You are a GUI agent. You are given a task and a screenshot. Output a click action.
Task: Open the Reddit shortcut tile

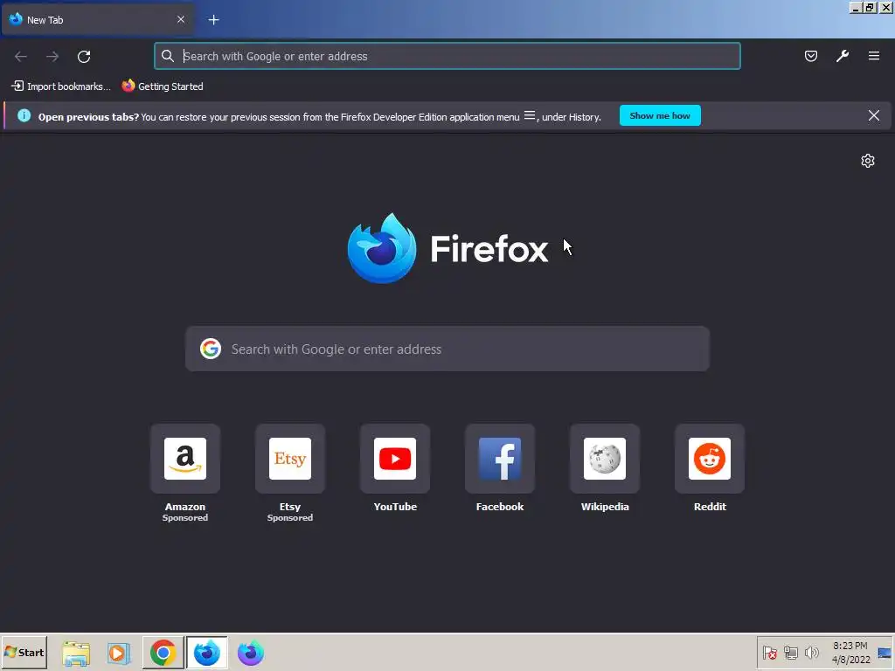pyautogui.click(x=710, y=459)
